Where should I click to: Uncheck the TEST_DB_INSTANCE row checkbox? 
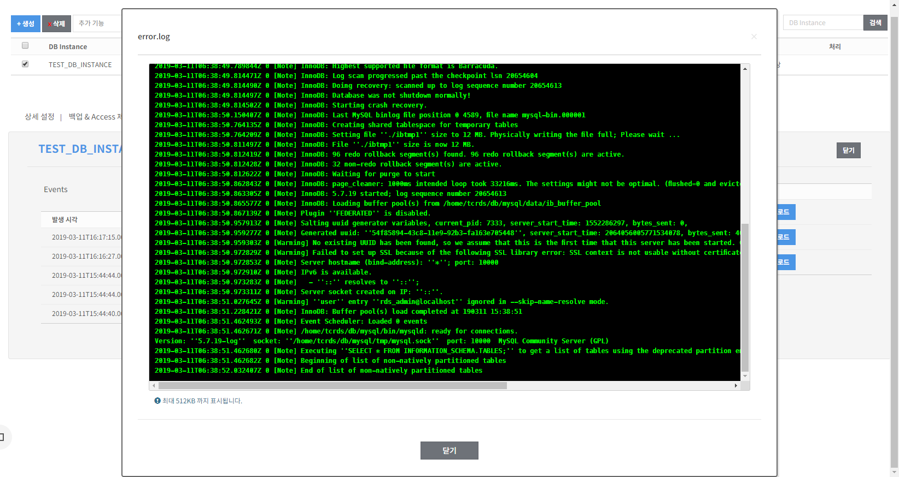tap(25, 64)
